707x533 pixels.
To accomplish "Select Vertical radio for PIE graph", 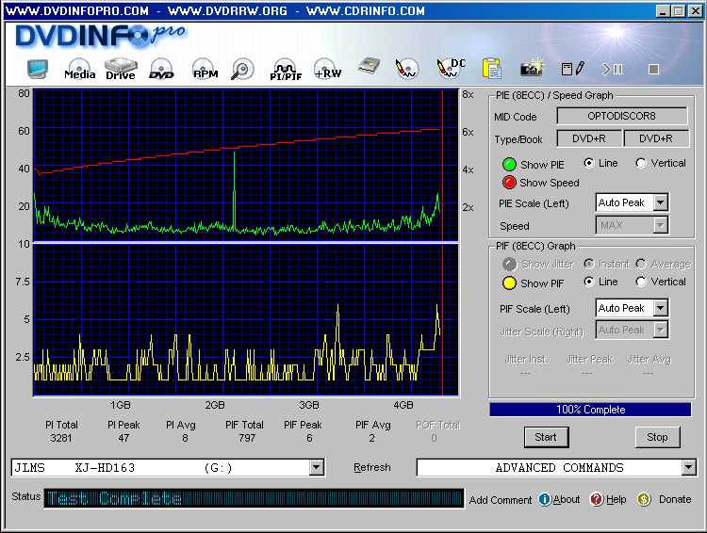I will pyautogui.click(x=641, y=163).
